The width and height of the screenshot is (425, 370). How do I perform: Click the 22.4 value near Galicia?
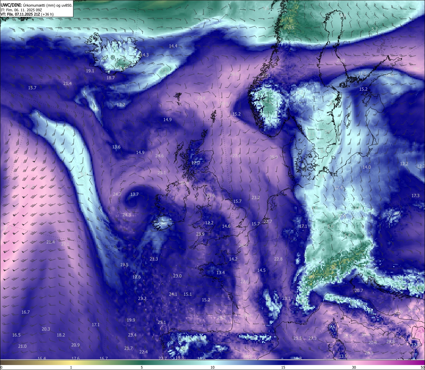tap(143, 352)
